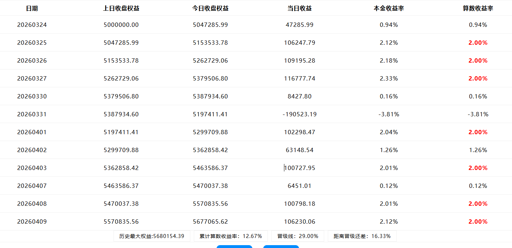Viewport: 512px width, 248px height.
Task: Select the starting equity 5000000.00 cell
Action: click(121, 25)
